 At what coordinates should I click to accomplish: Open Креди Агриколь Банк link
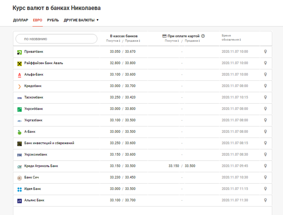click(41, 166)
